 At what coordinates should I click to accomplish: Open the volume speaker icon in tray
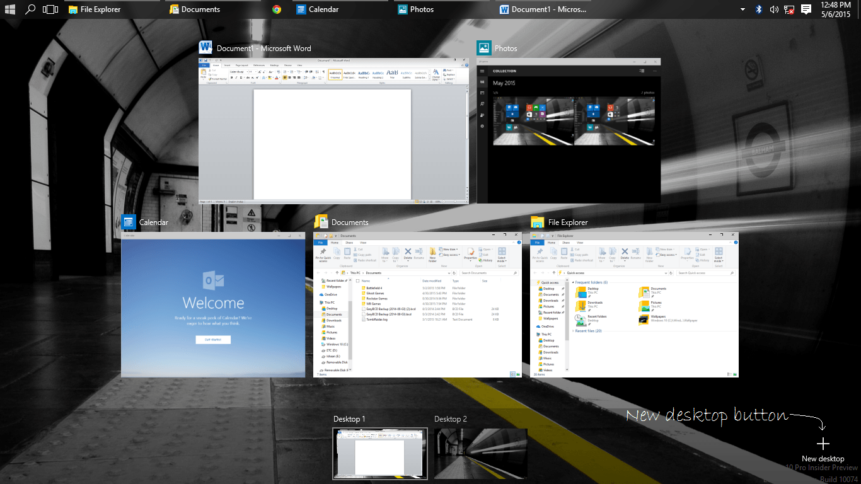coord(774,9)
